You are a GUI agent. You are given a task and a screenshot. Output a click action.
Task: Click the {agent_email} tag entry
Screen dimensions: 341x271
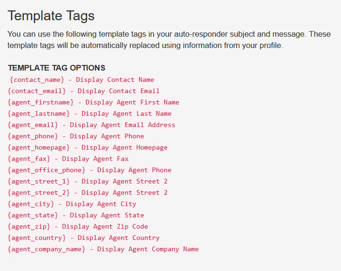point(91,125)
